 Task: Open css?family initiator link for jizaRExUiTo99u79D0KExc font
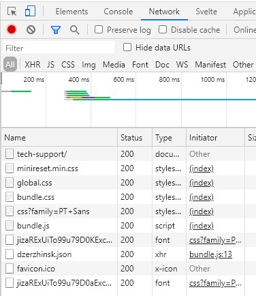pyautogui.click(x=215, y=240)
